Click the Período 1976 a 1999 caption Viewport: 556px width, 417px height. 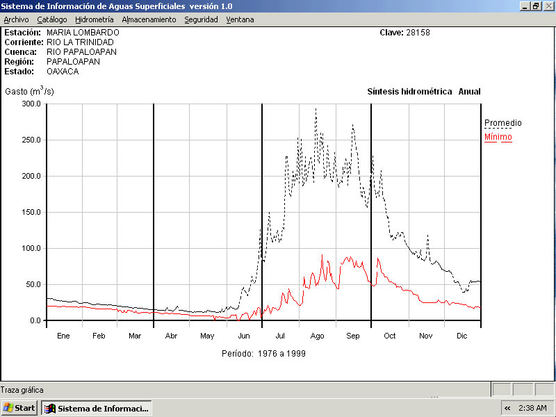[x=263, y=353]
